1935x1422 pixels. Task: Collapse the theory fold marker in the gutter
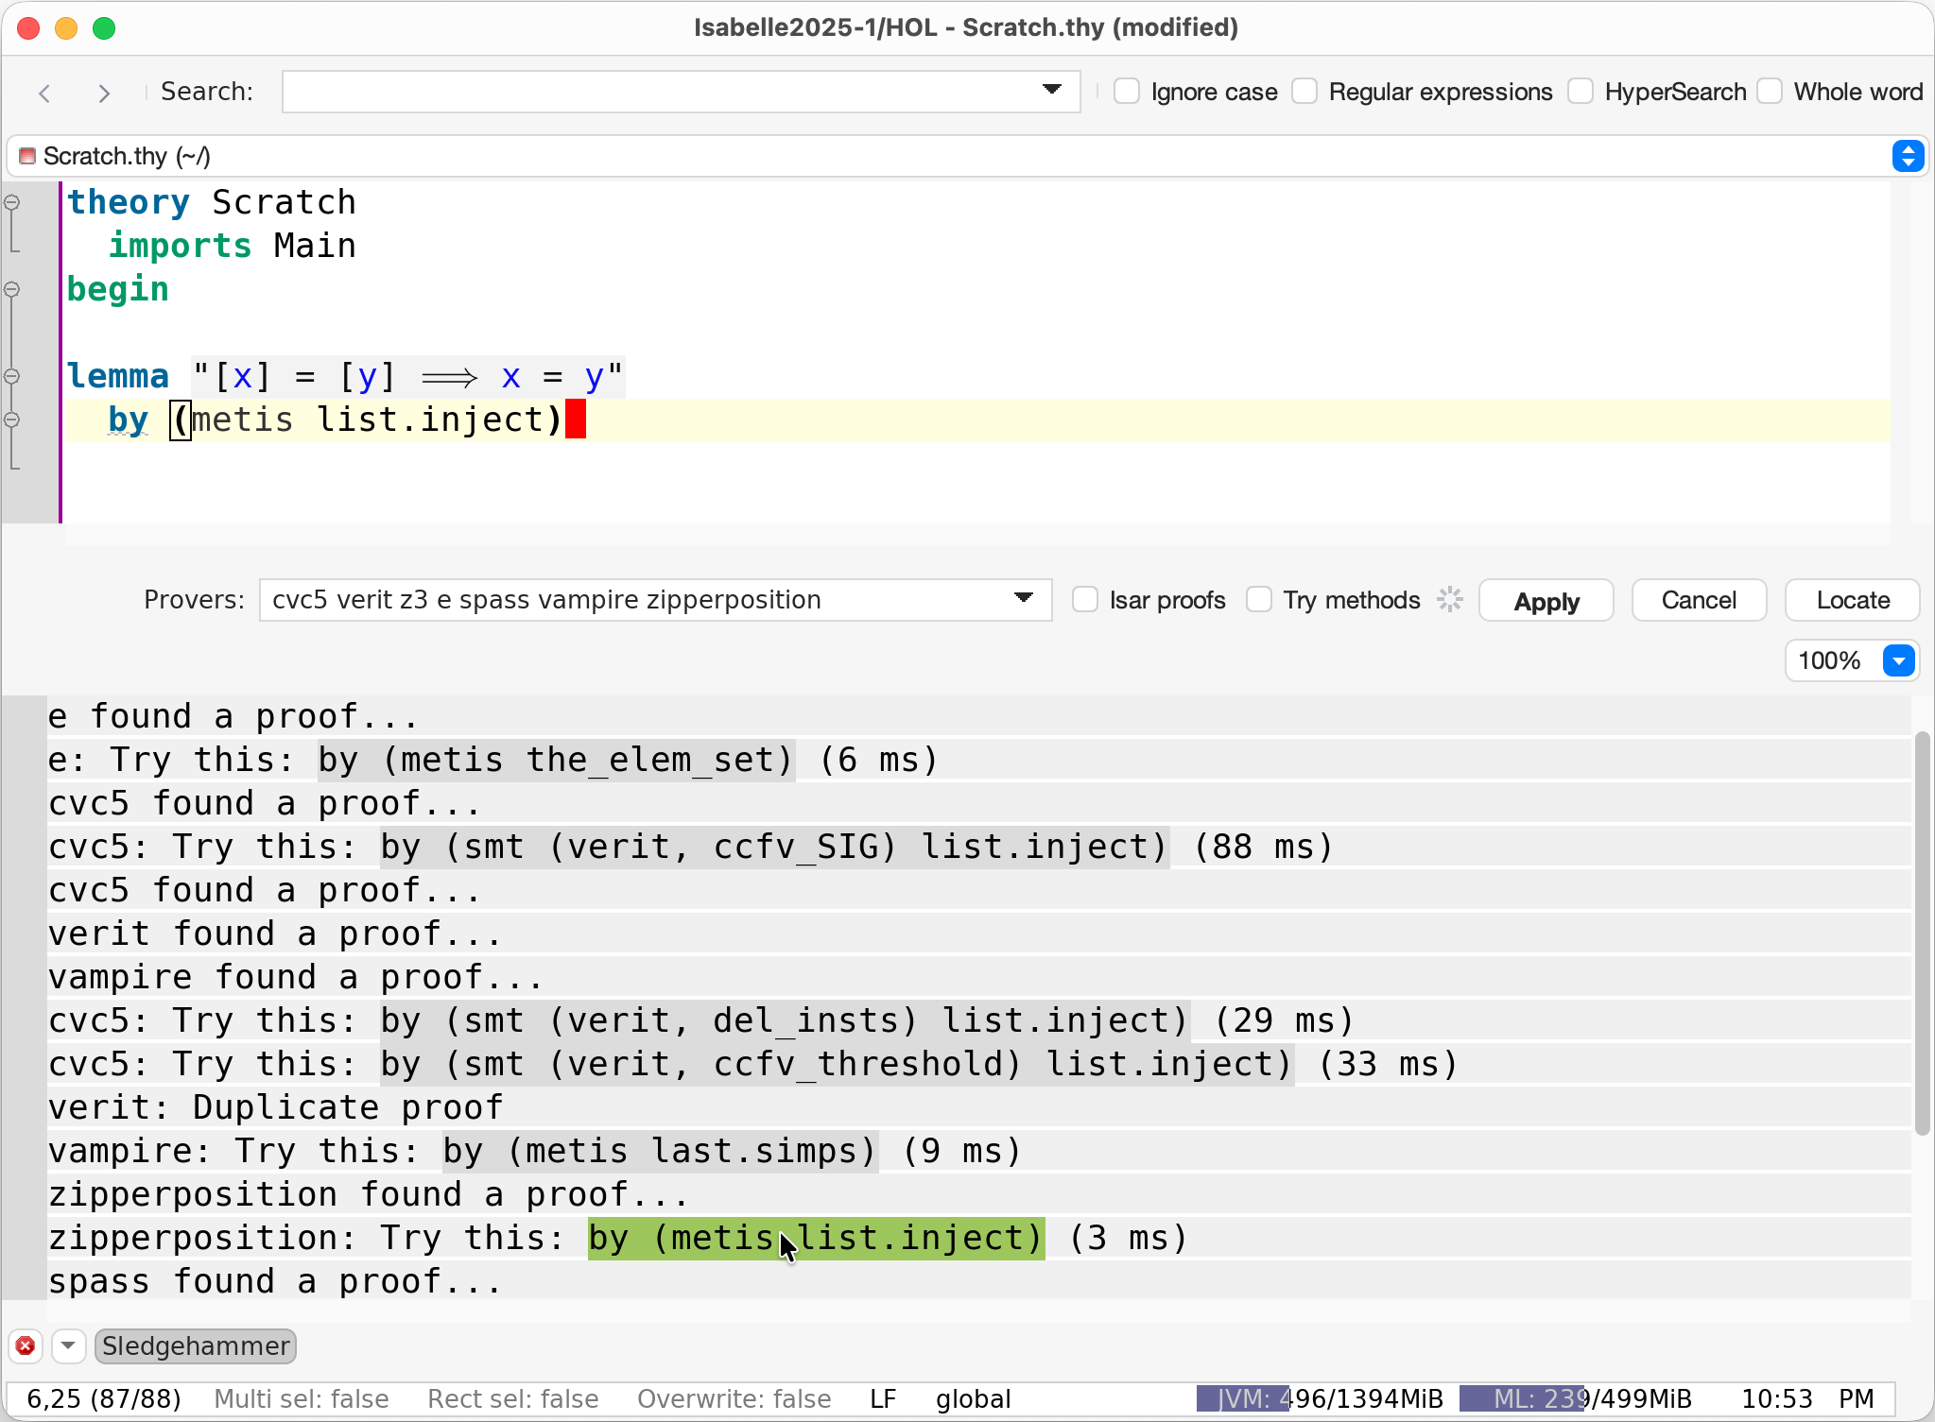click(x=12, y=202)
